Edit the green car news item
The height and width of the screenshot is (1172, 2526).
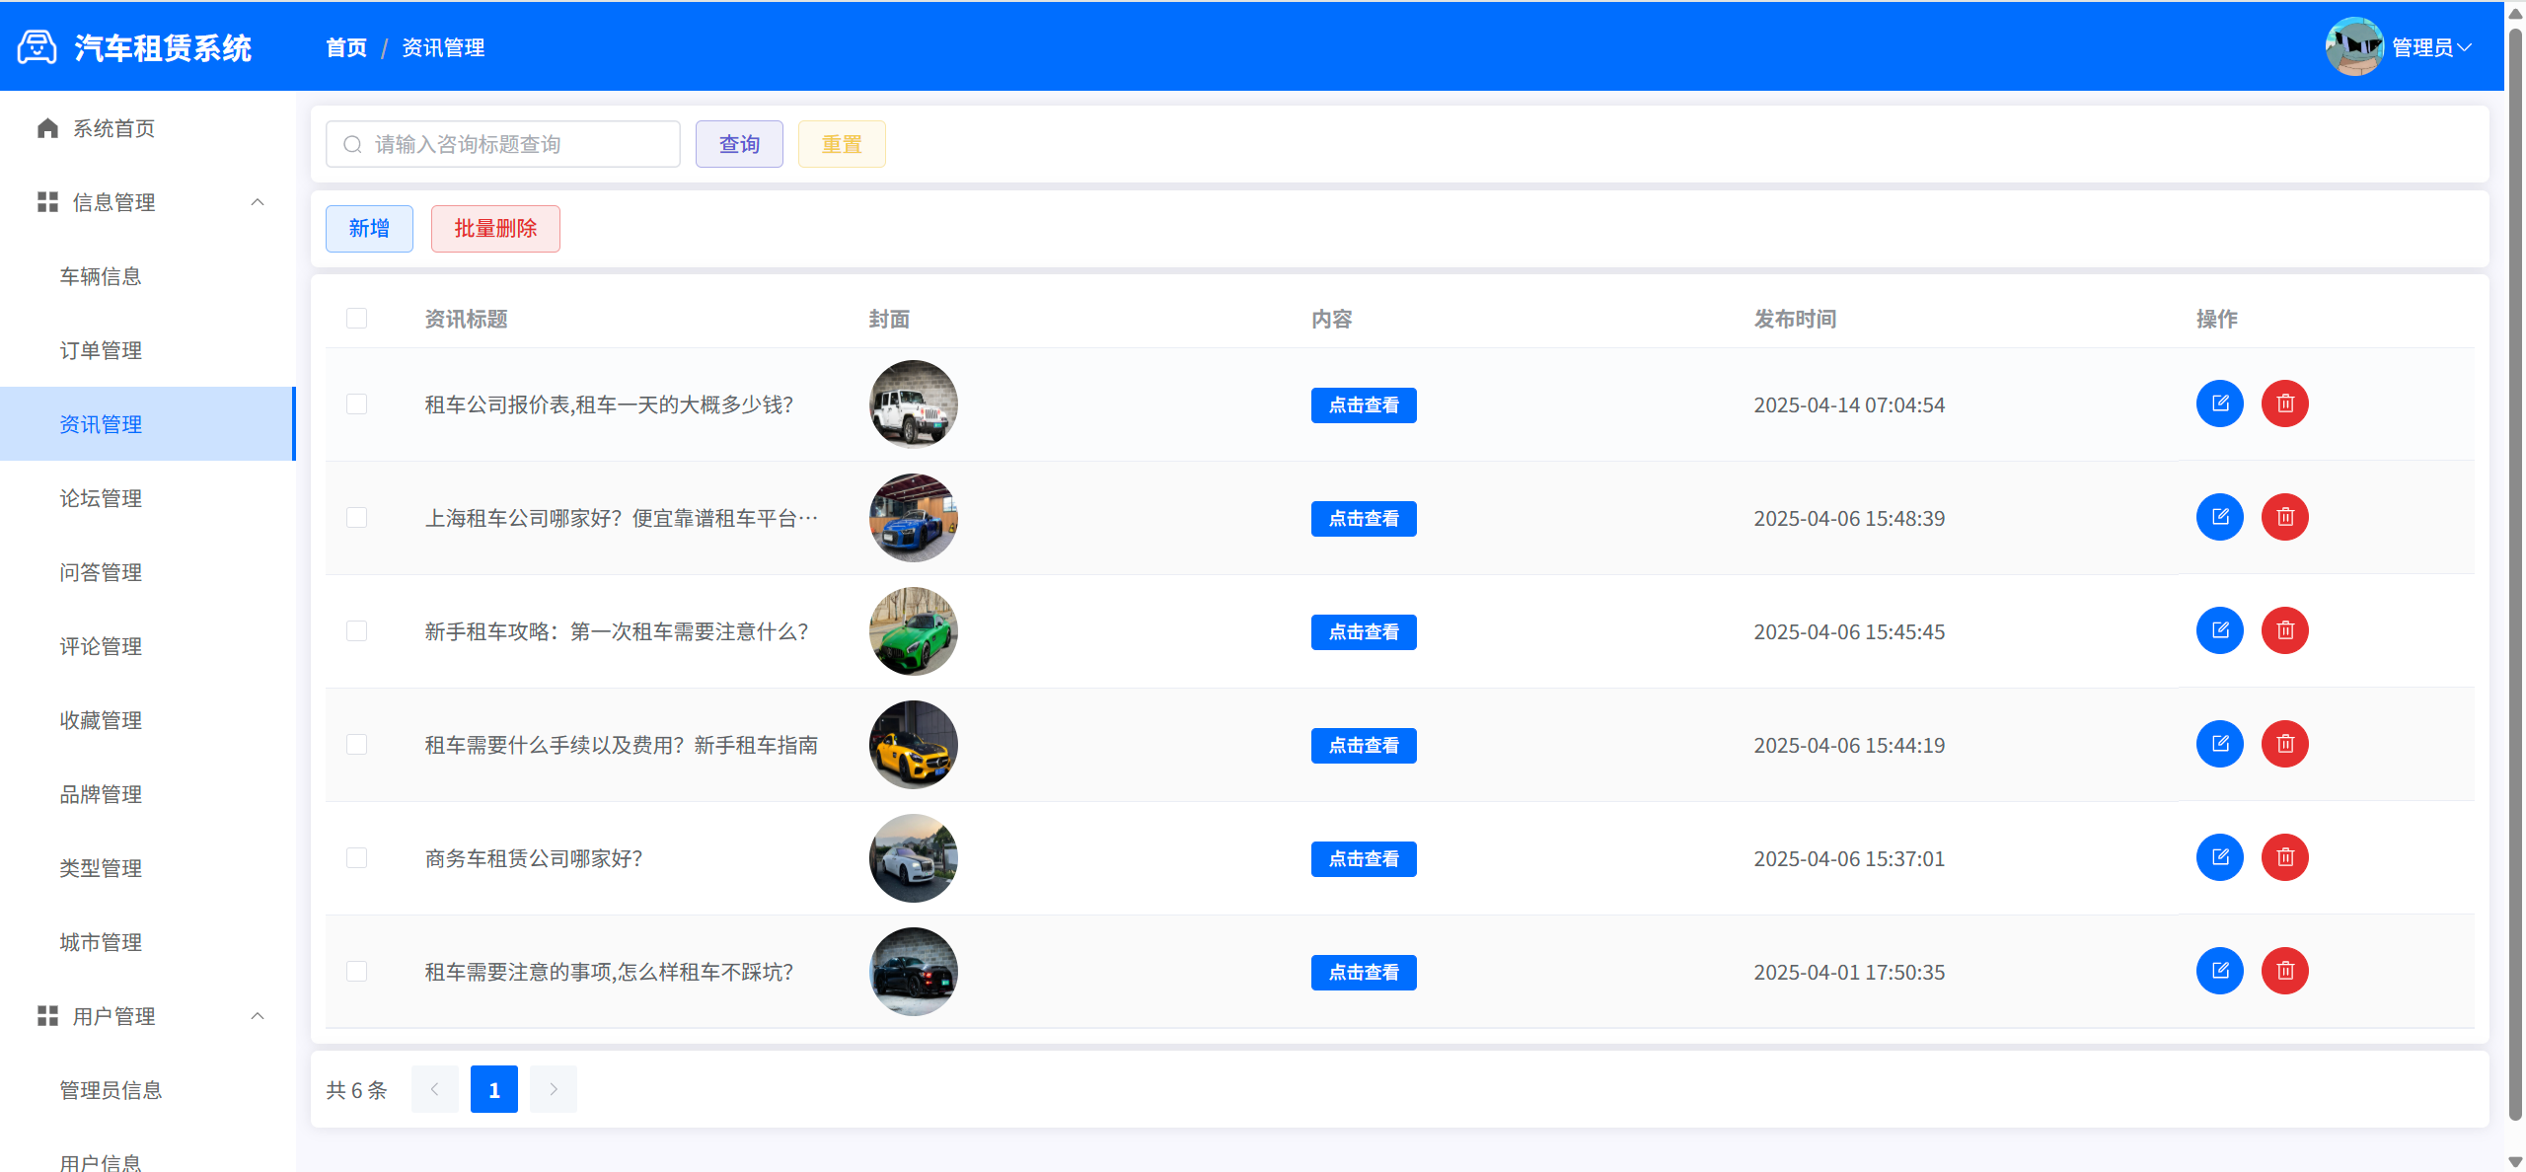tap(2219, 630)
